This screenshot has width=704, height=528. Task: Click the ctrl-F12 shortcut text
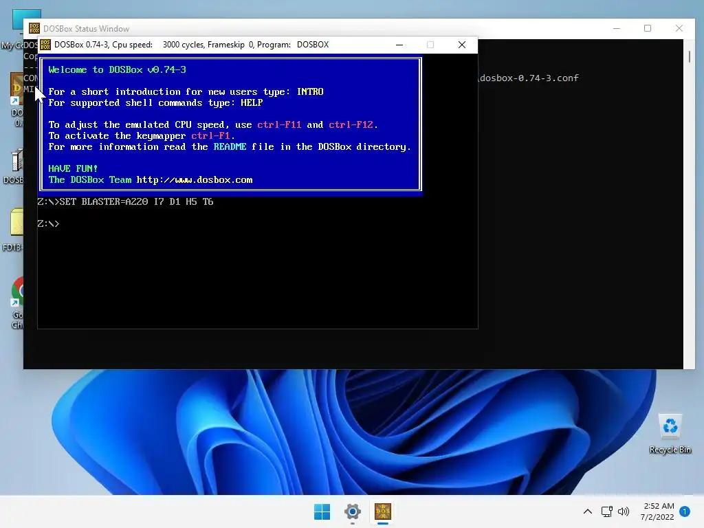coord(351,125)
